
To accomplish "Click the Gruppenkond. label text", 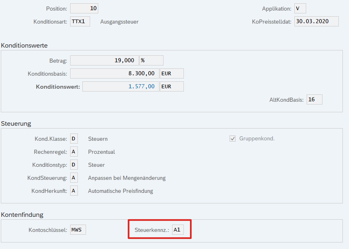I will pyautogui.click(x=257, y=139).
